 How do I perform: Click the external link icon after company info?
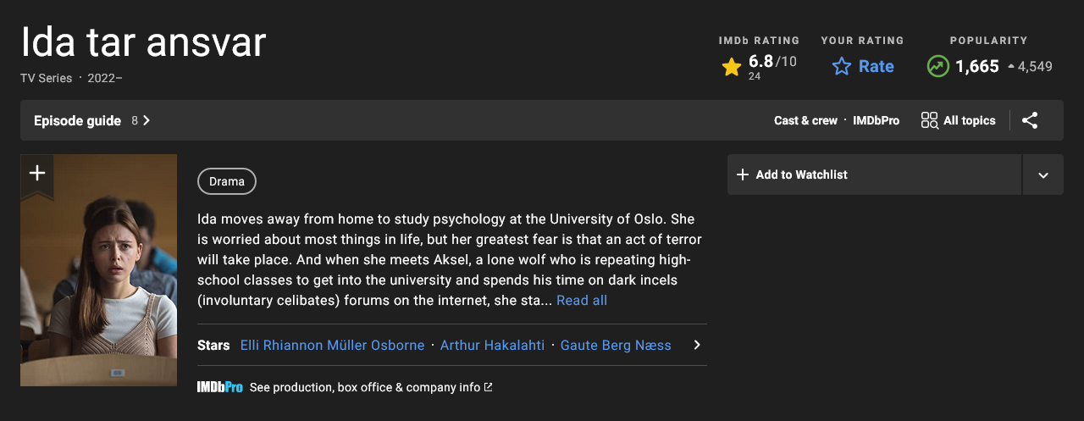[488, 387]
